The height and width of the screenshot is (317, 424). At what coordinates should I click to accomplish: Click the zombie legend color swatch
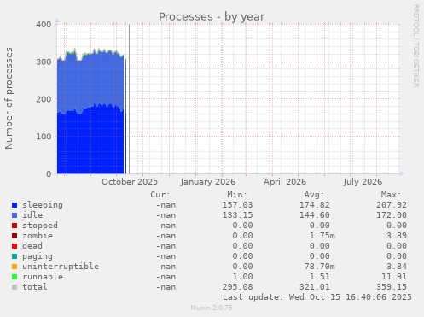(15, 236)
